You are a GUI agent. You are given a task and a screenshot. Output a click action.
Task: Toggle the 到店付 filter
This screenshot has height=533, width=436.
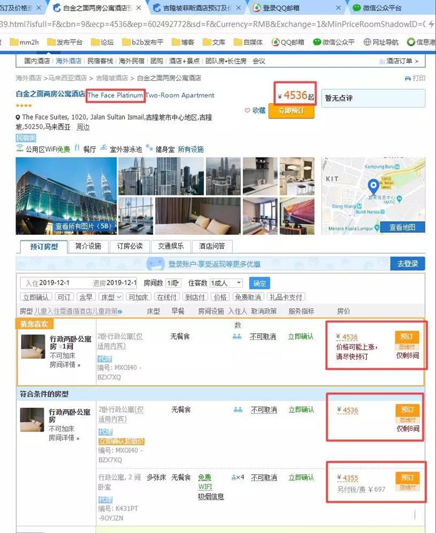(194, 297)
